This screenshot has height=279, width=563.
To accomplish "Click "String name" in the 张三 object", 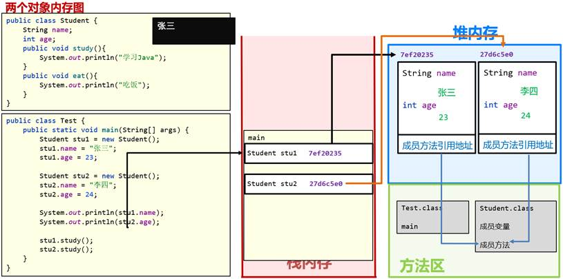I will tap(429, 74).
